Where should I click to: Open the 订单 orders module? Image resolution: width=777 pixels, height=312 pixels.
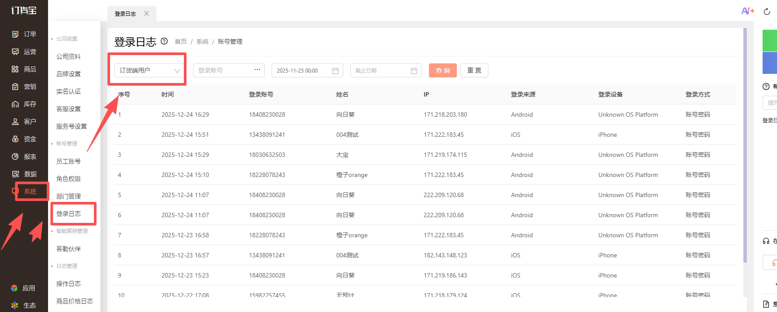click(x=24, y=34)
